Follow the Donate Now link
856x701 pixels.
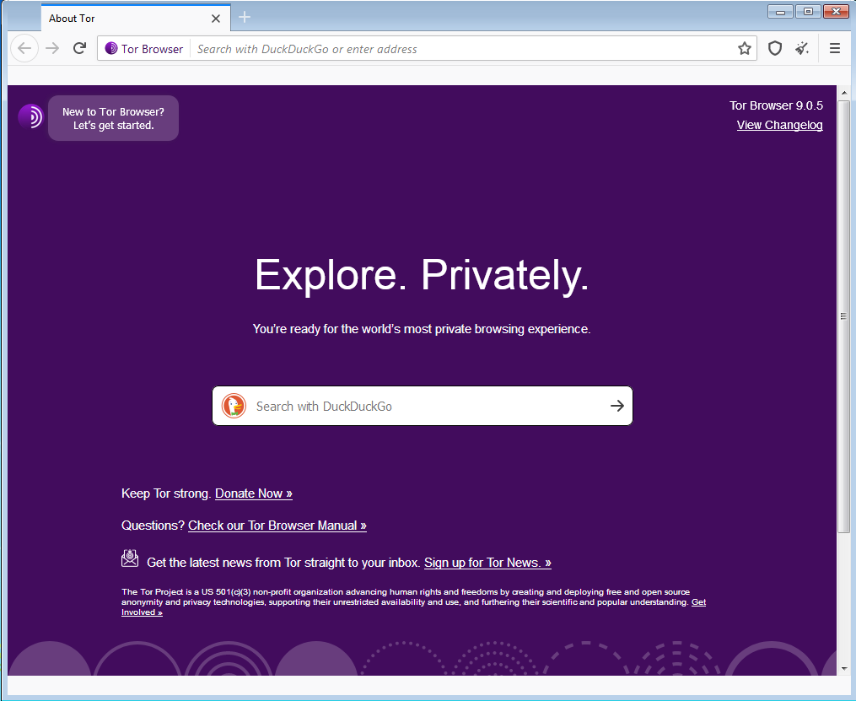[254, 493]
